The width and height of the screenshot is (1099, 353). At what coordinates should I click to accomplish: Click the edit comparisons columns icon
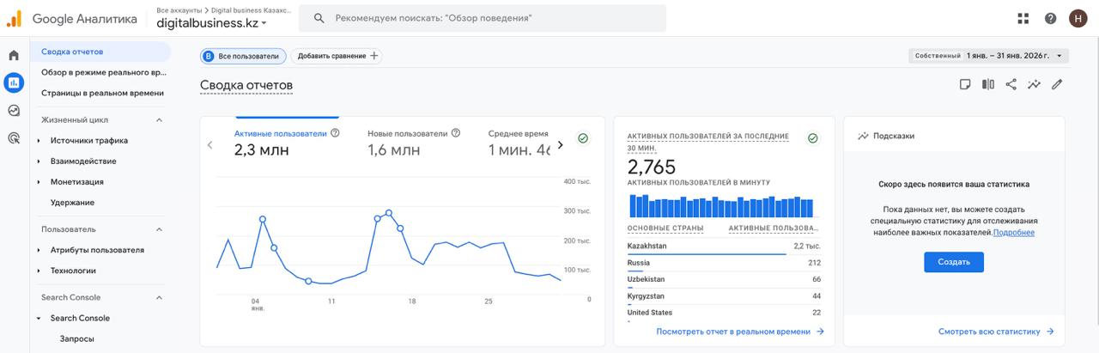click(988, 84)
